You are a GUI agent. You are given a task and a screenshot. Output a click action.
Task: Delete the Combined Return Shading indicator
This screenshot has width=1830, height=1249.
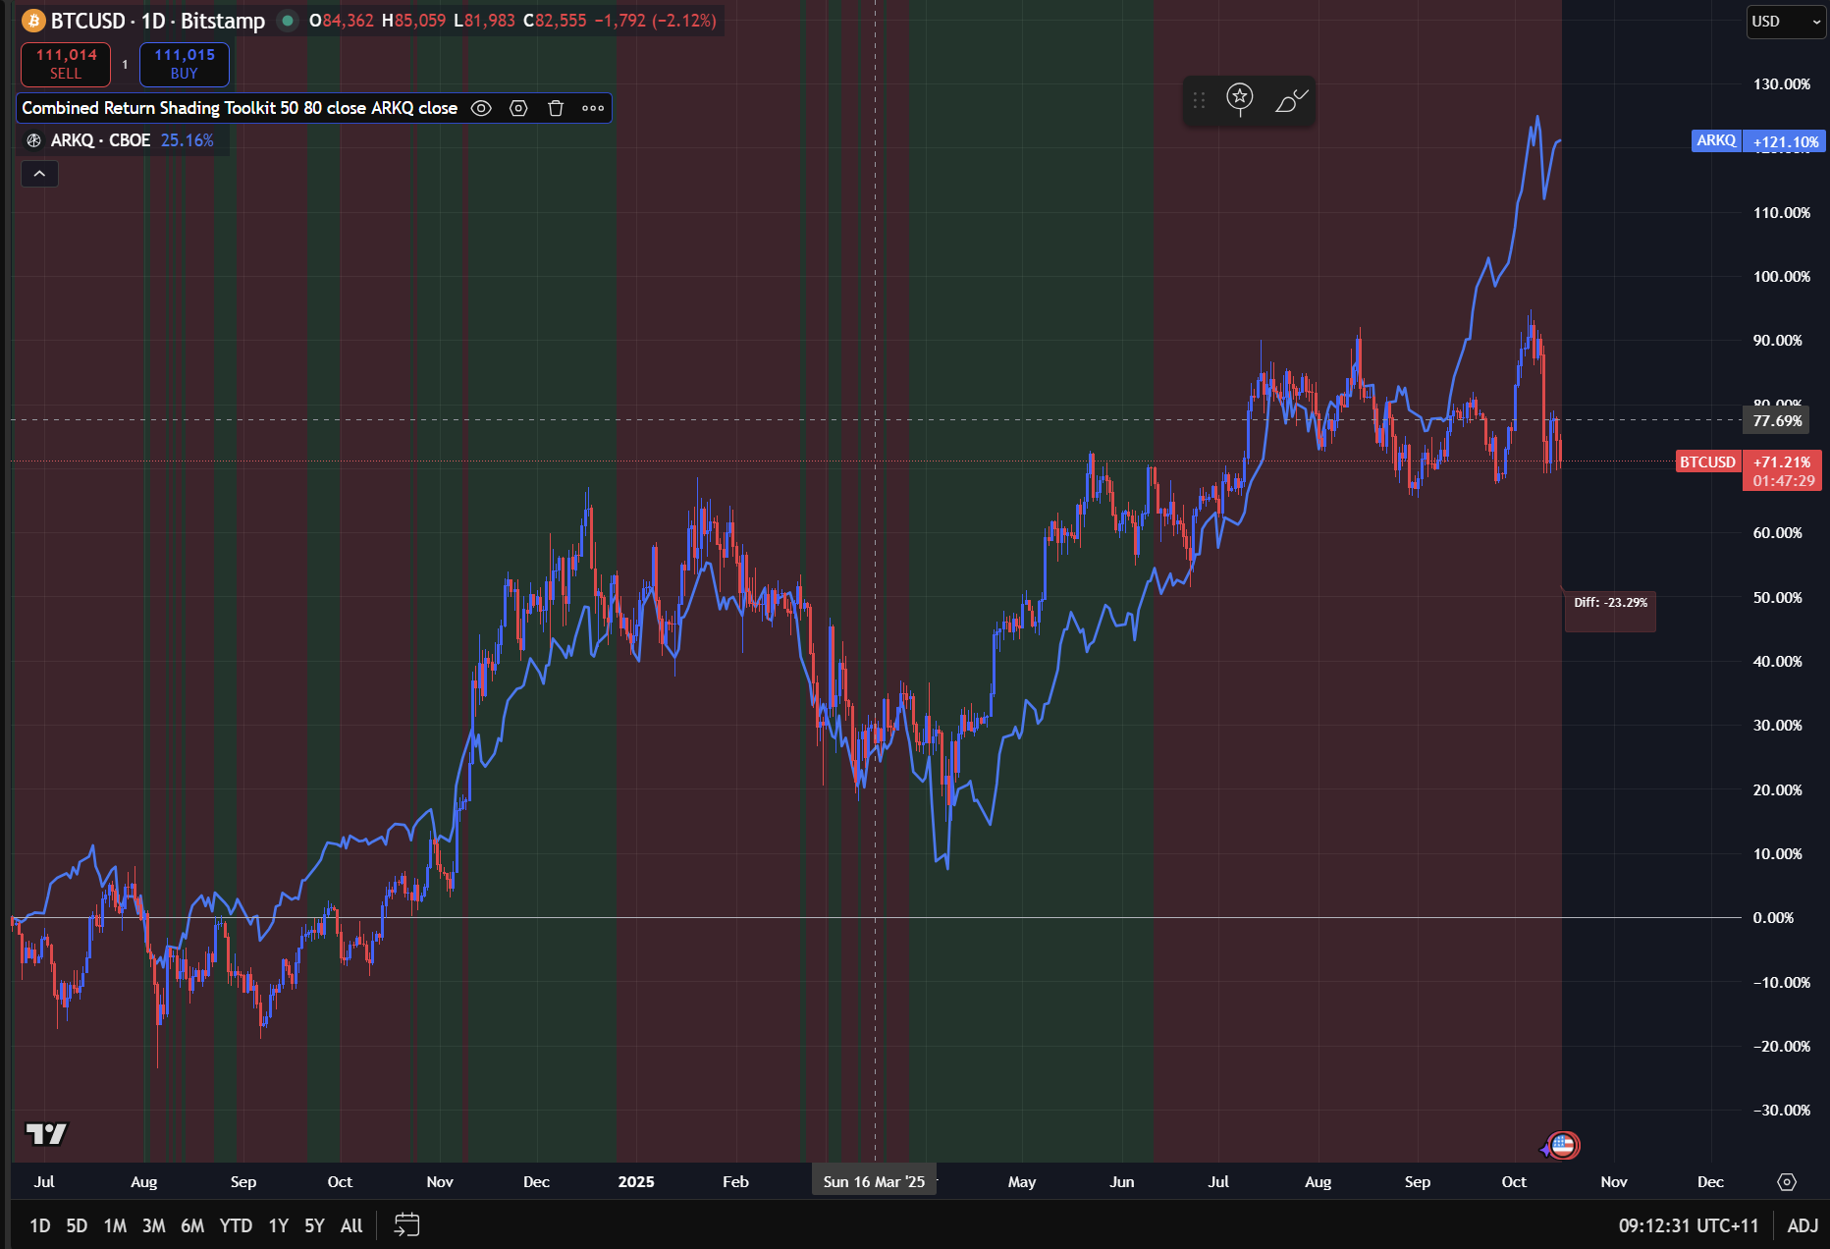click(x=556, y=108)
